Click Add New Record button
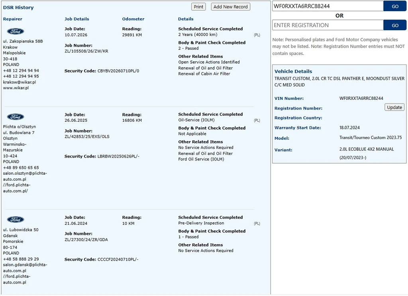 (x=231, y=7)
